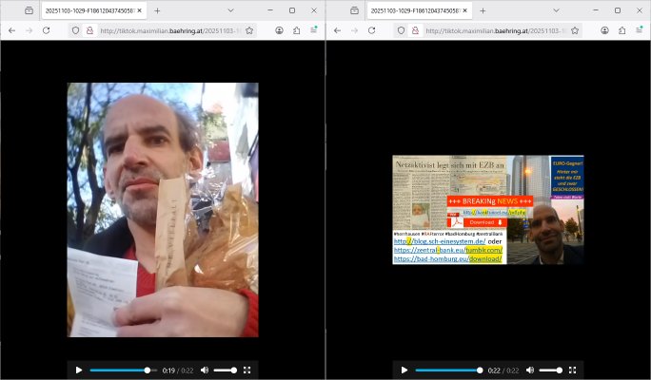Mute audio of the right video

click(x=529, y=370)
